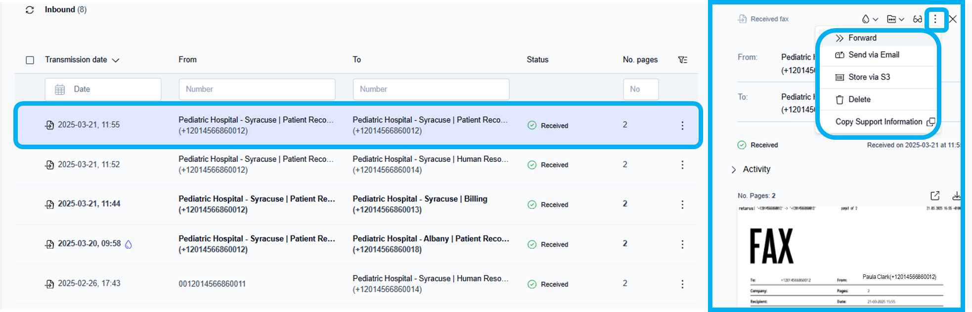This screenshot has width=972, height=312.
Task: Download the fax using download icon
Action: [x=956, y=195]
